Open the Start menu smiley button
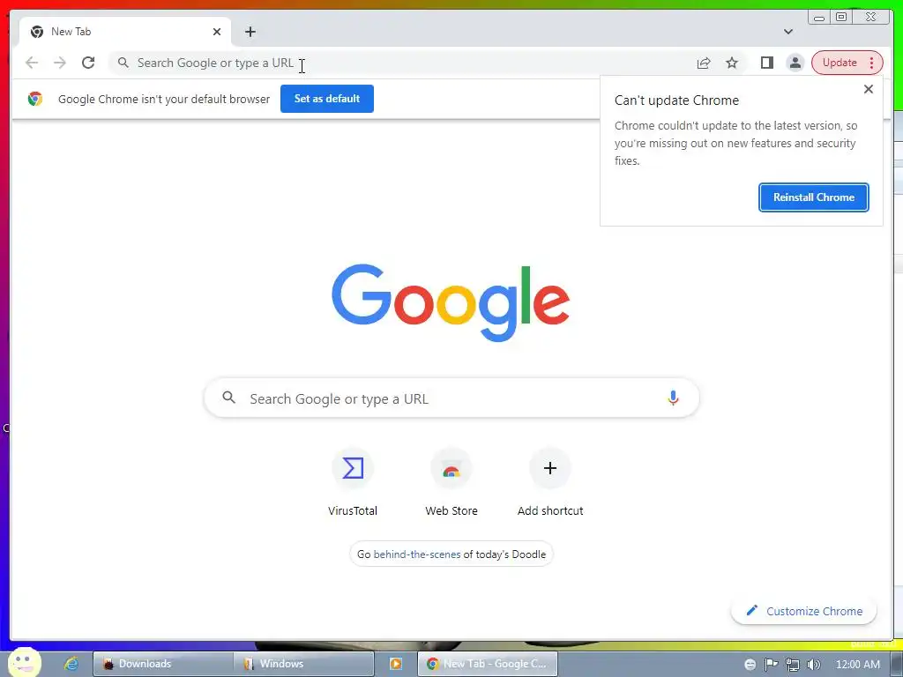The image size is (903, 677). (x=24, y=663)
